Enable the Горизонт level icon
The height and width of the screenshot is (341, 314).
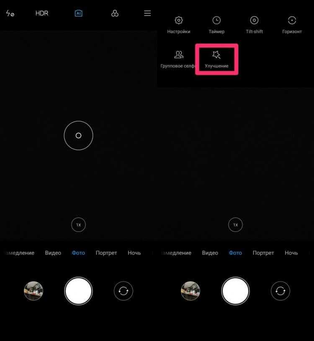point(292,21)
